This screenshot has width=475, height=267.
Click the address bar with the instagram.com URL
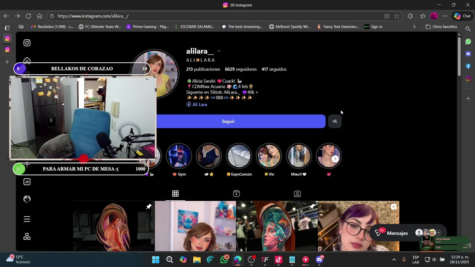(x=215, y=16)
